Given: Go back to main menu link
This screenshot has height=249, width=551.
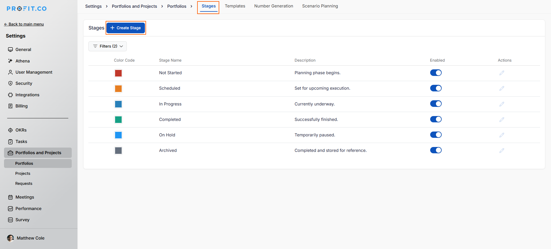Looking at the screenshot, I should [24, 24].
